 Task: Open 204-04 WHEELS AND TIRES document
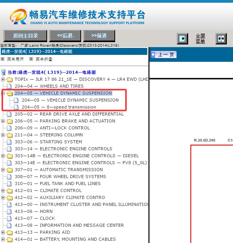coord(49,86)
